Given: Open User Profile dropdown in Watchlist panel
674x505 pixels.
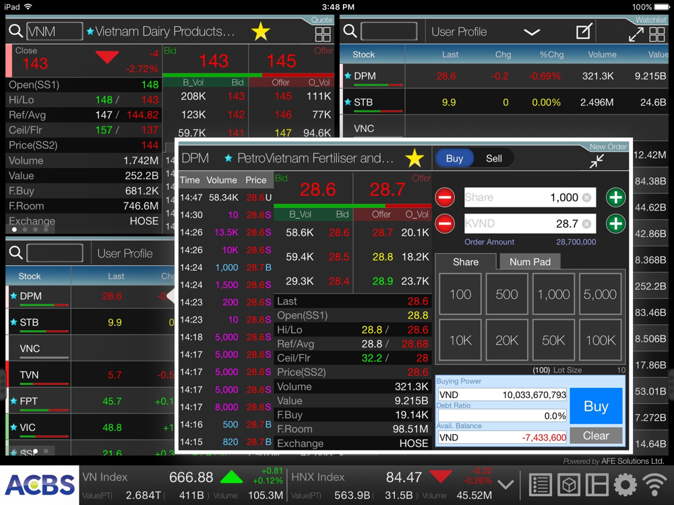Looking at the screenshot, I should pyautogui.click(x=532, y=32).
